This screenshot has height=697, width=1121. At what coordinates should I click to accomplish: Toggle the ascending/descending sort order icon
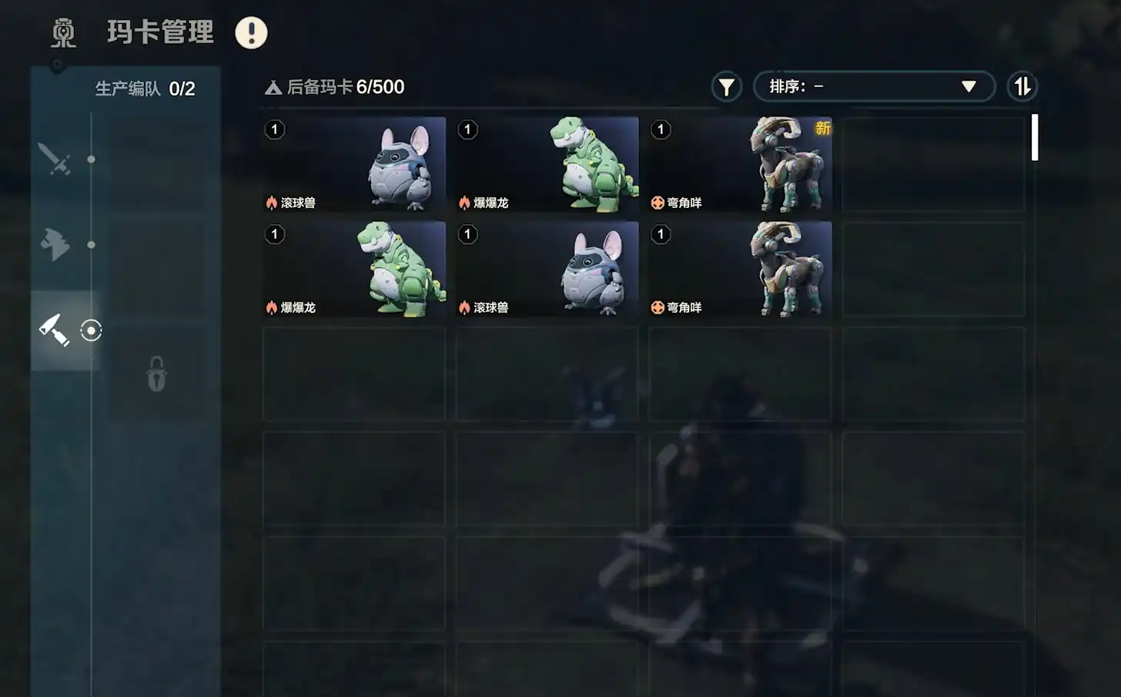[1022, 86]
